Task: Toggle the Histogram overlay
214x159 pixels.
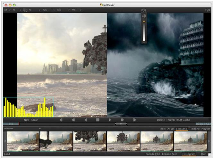Action: [189, 154]
